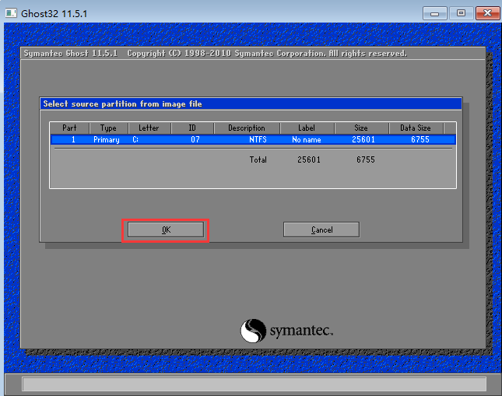Click the Letter column header
The width and height of the screenshot is (502, 396).
click(149, 128)
